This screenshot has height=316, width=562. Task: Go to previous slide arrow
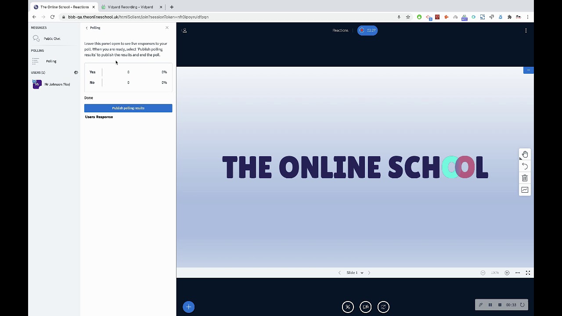click(339, 273)
